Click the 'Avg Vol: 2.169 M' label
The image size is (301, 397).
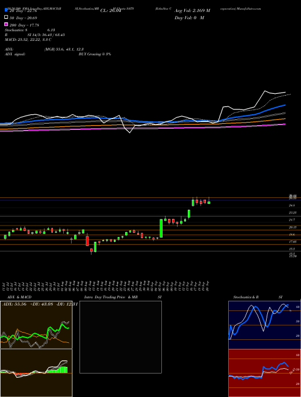[x=192, y=11]
